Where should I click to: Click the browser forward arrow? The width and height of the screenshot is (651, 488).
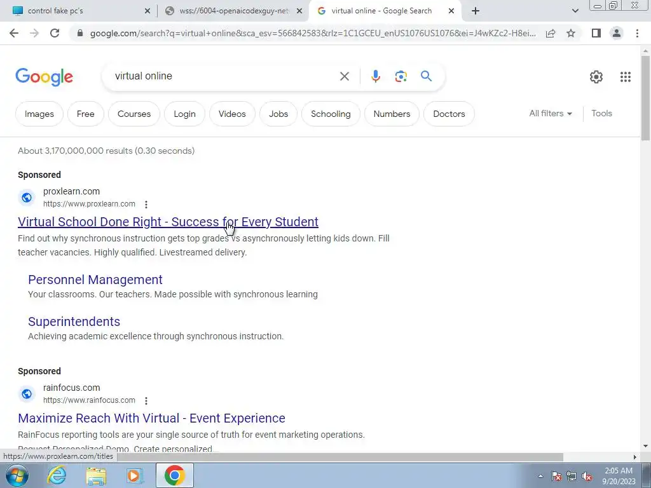click(34, 33)
